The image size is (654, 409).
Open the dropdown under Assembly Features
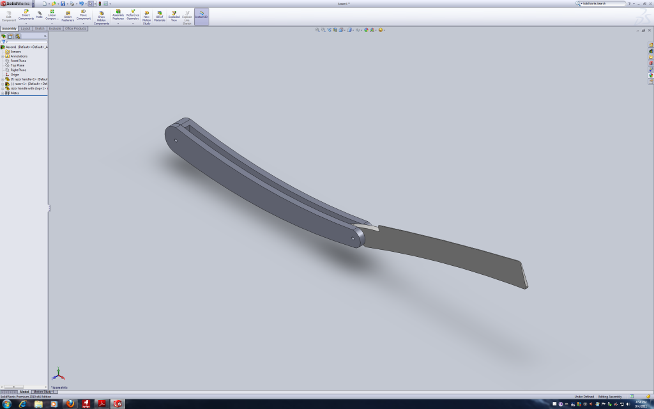(x=118, y=24)
